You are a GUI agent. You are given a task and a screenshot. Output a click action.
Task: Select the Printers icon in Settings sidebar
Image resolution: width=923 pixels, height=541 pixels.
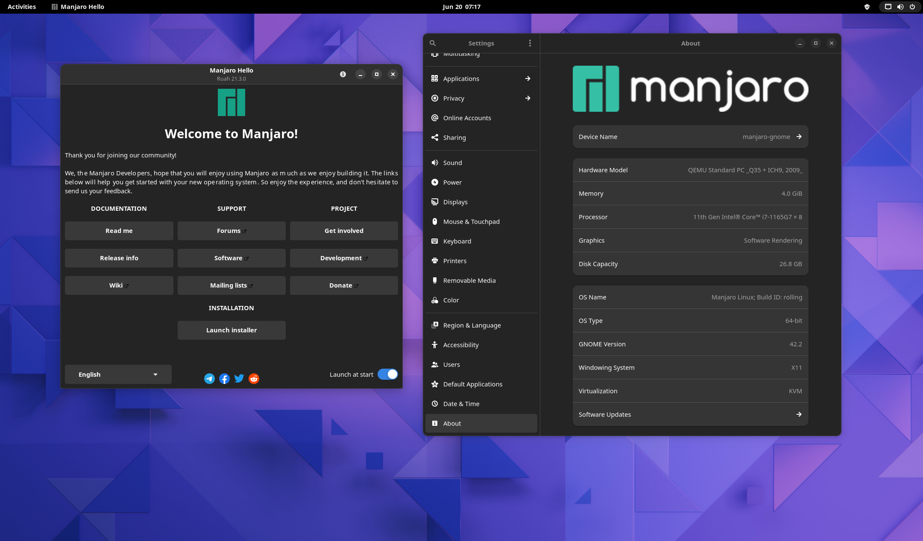tap(435, 261)
